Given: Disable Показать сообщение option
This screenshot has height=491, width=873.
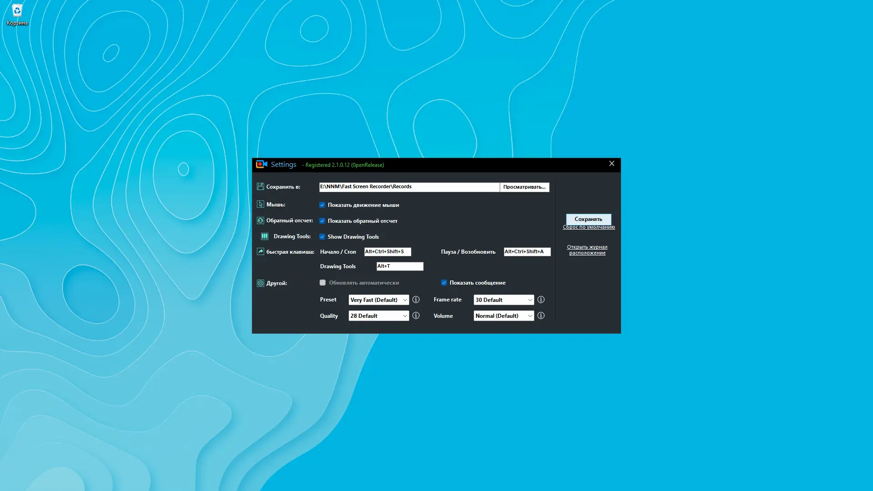Looking at the screenshot, I should [444, 282].
